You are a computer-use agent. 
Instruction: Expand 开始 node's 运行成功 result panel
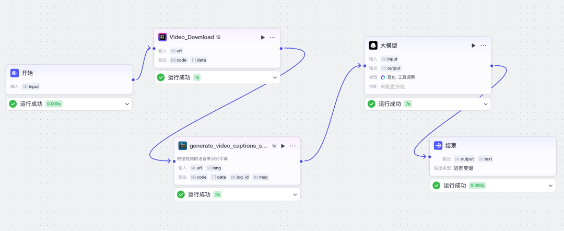(x=127, y=104)
